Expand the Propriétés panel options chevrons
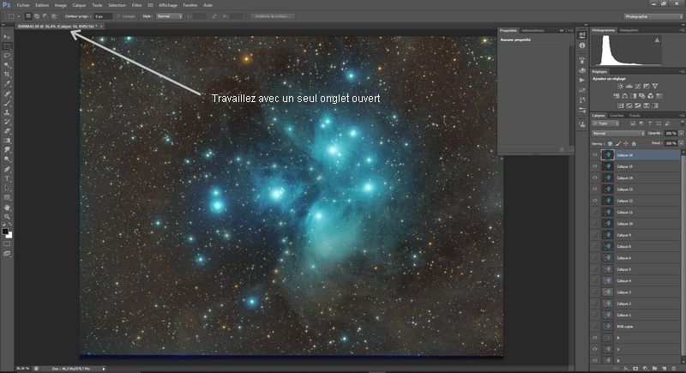Viewport: 686px width, 373px height. tap(562, 31)
